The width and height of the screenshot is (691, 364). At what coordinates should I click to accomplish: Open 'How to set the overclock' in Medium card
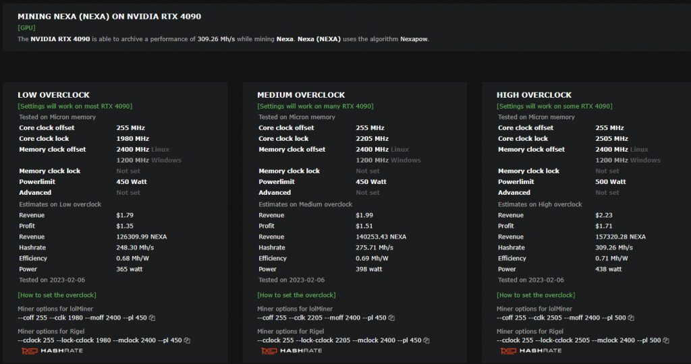point(296,295)
